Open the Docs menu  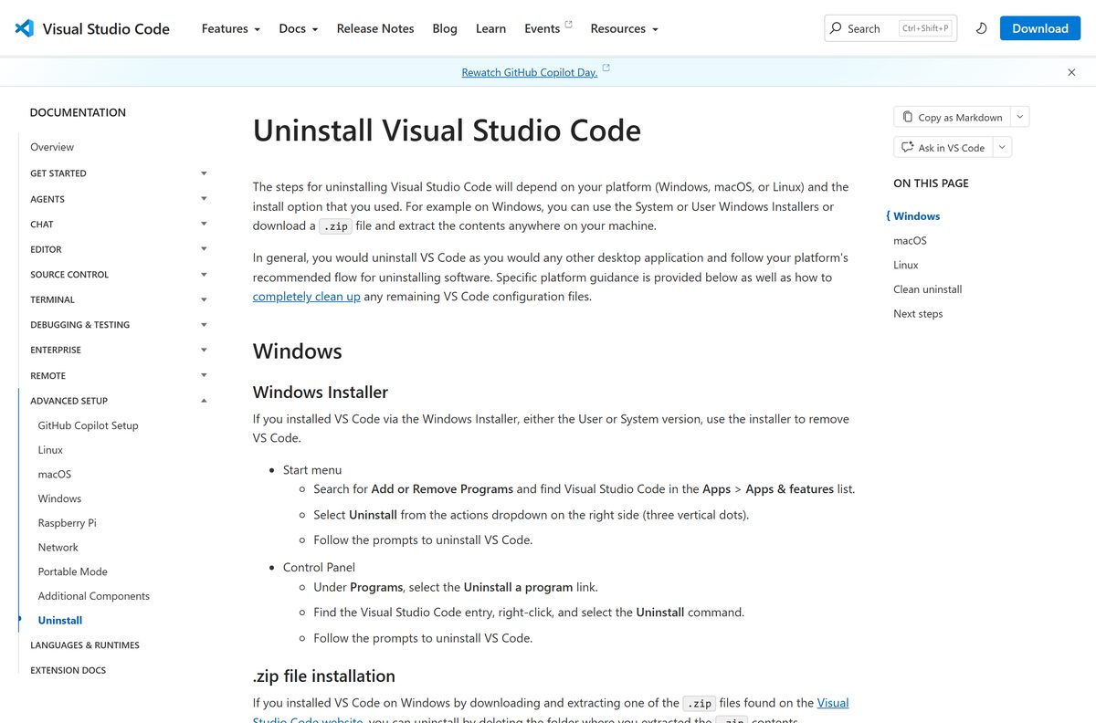click(x=299, y=28)
